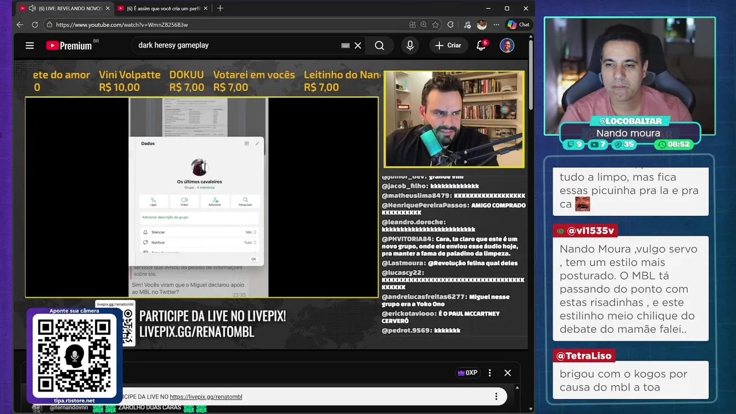Click the streamer webcam thumbnail in video

click(454, 120)
